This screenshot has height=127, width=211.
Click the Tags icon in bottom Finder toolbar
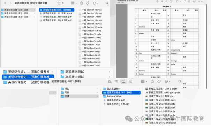pyautogui.click(x=159, y=81)
